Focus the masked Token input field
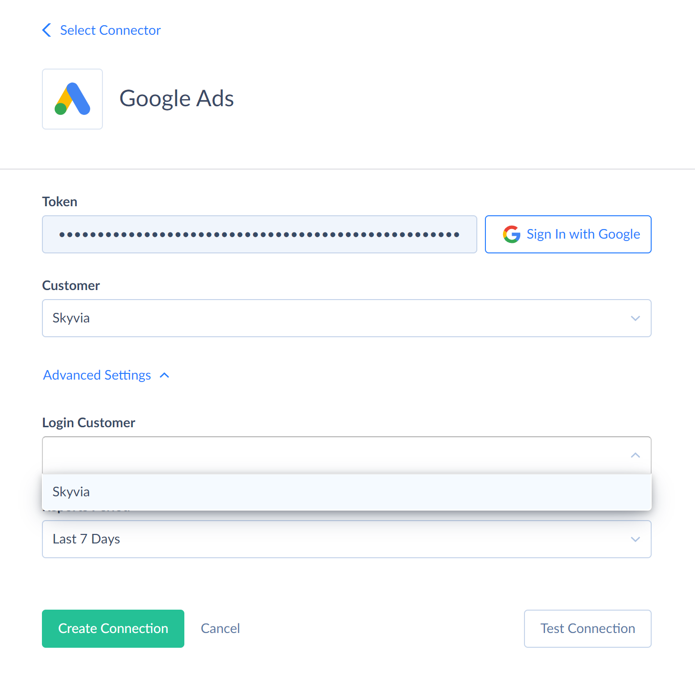 click(x=260, y=234)
